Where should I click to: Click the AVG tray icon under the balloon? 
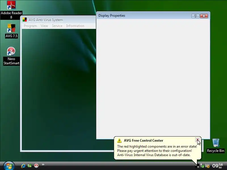tap(197, 166)
